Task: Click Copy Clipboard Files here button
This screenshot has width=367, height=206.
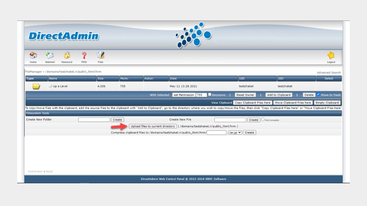Action: 252,103
